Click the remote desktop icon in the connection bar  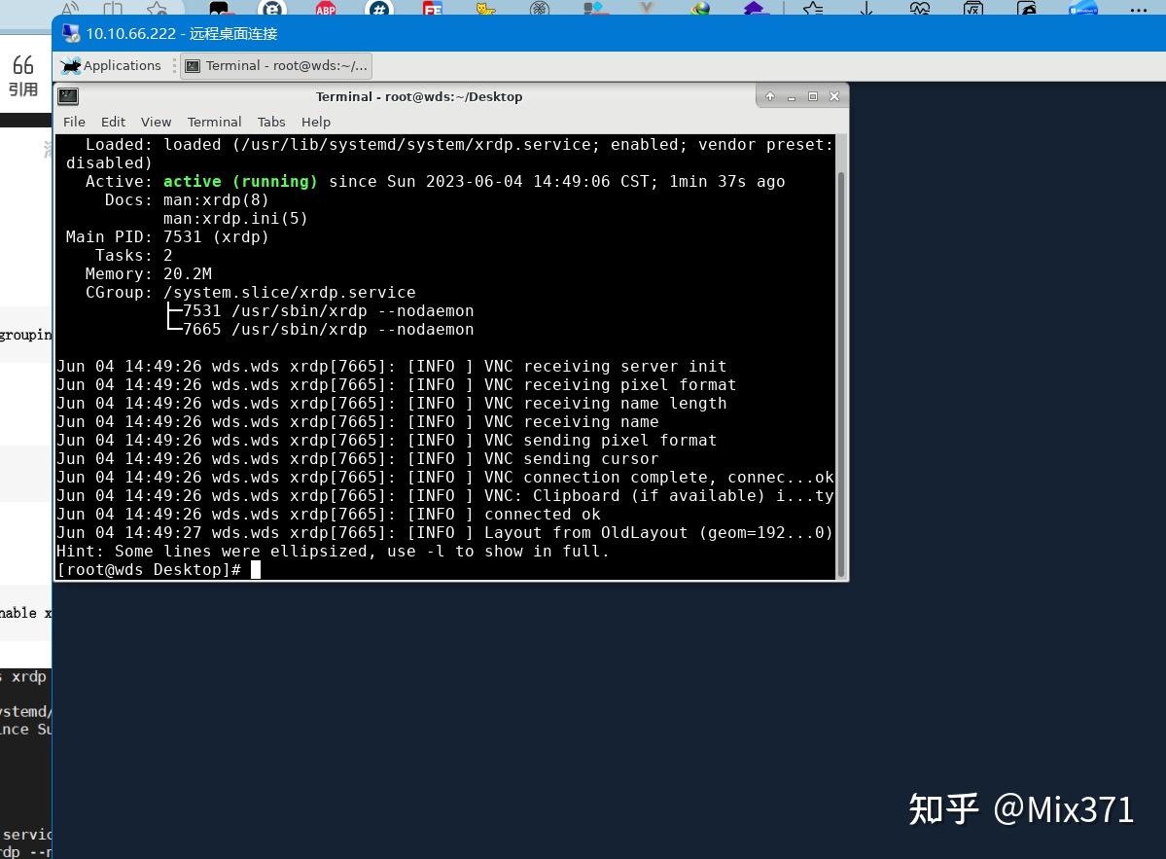coord(69,32)
